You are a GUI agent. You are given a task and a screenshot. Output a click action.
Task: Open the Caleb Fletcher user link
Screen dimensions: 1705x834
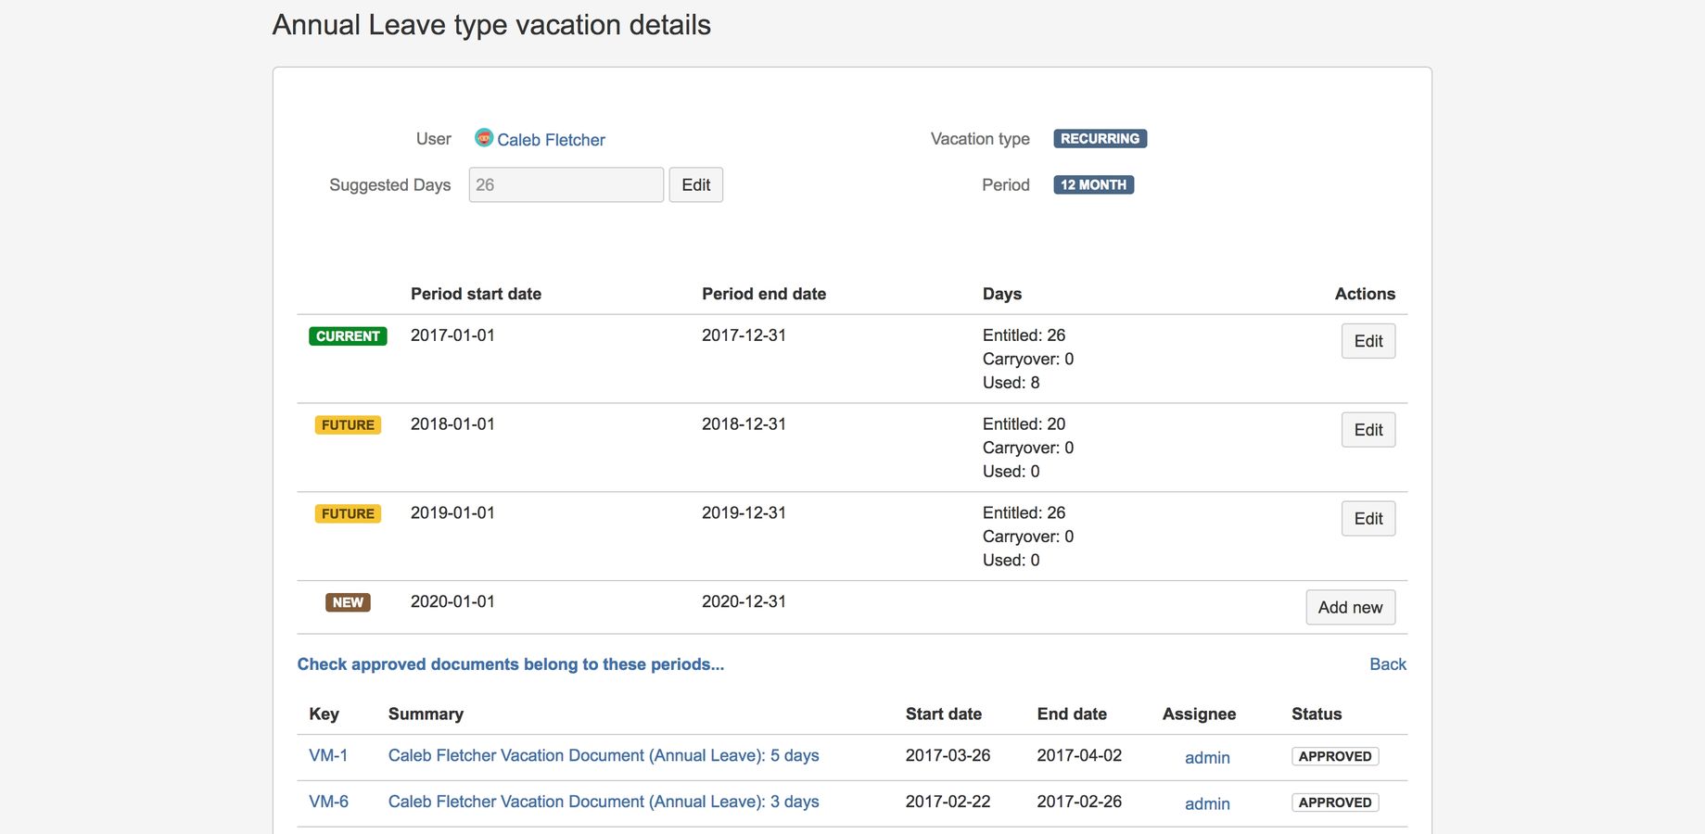tap(551, 140)
